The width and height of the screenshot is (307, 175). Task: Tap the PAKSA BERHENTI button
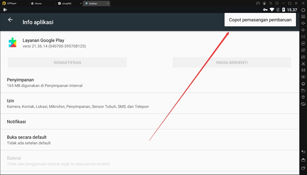[x=232, y=63]
